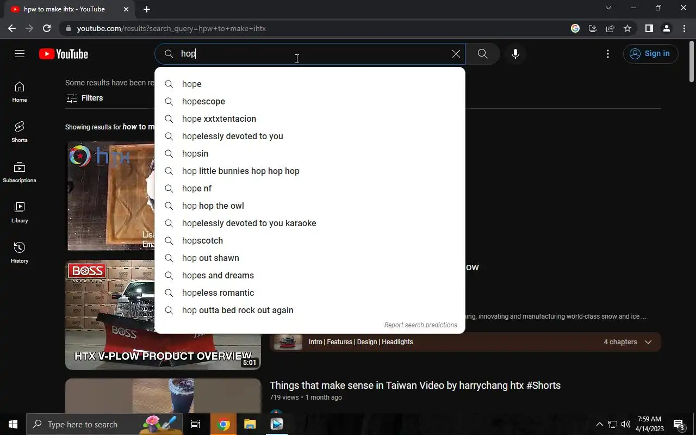This screenshot has height=435, width=696.
Task: Open a new browser tab with plus
Action: [x=147, y=9]
